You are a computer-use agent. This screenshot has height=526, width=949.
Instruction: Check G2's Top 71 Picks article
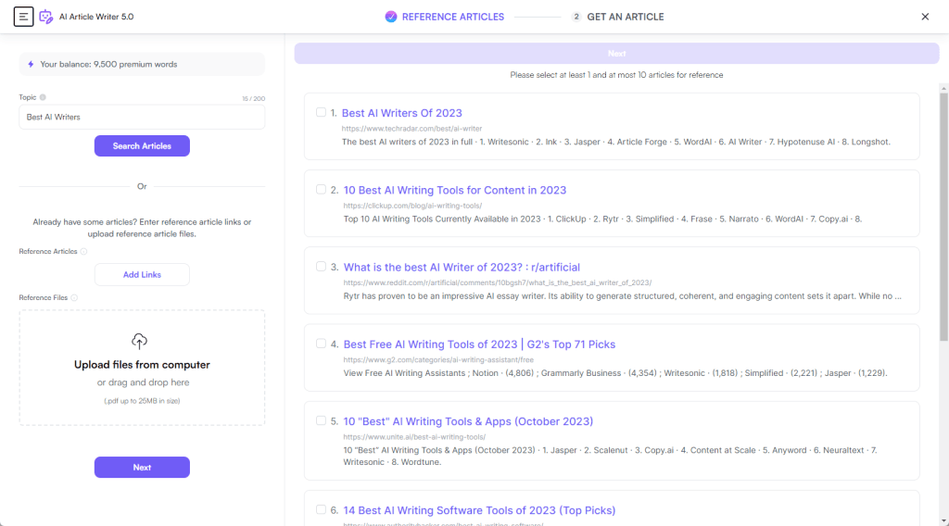click(x=321, y=344)
